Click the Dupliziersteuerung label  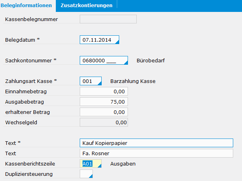(x=29, y=174)
